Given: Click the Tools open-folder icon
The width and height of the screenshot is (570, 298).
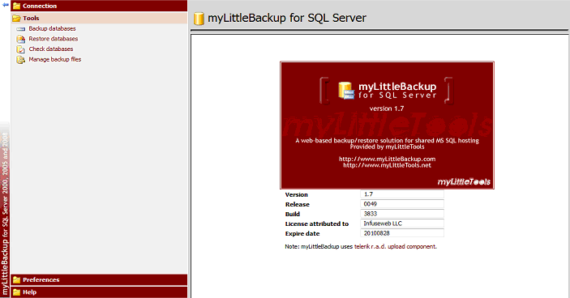Looking at the screenshot, I should [x=16, y=18].
